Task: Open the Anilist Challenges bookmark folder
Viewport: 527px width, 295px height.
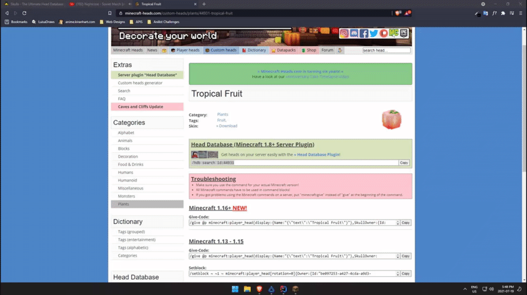Action: pos(163,22)
